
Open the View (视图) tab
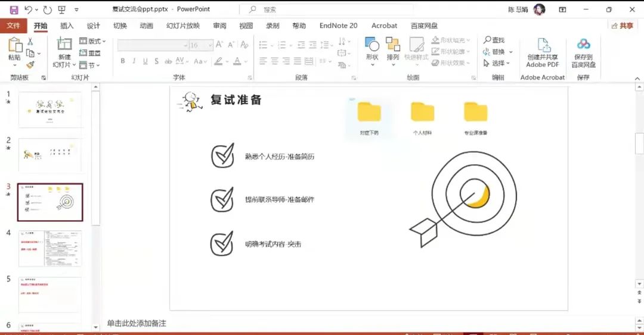coord(246,26)
